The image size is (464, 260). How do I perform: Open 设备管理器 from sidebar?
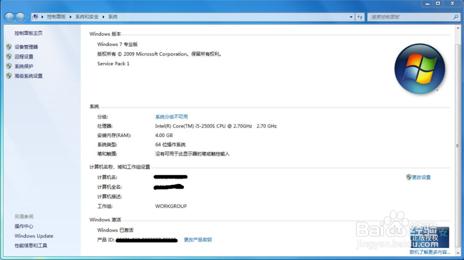coord(26,47)
